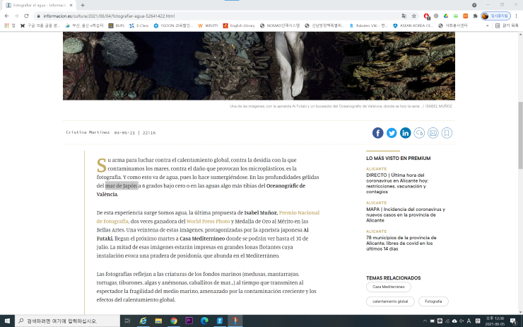Save article with bookmark icon
The height and width of the screenshot is (327, 523).
447,133
